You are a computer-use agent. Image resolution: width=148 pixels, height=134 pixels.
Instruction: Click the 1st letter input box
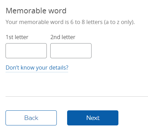26,51
